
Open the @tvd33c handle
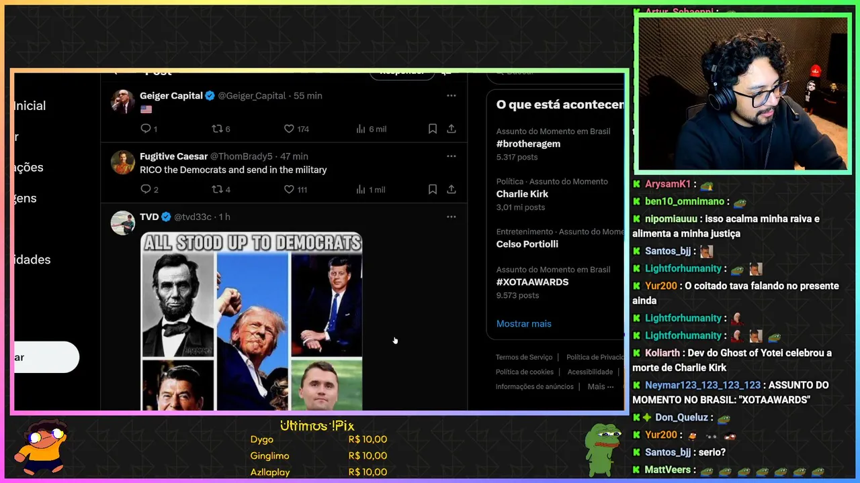click(x=193, y=217)
